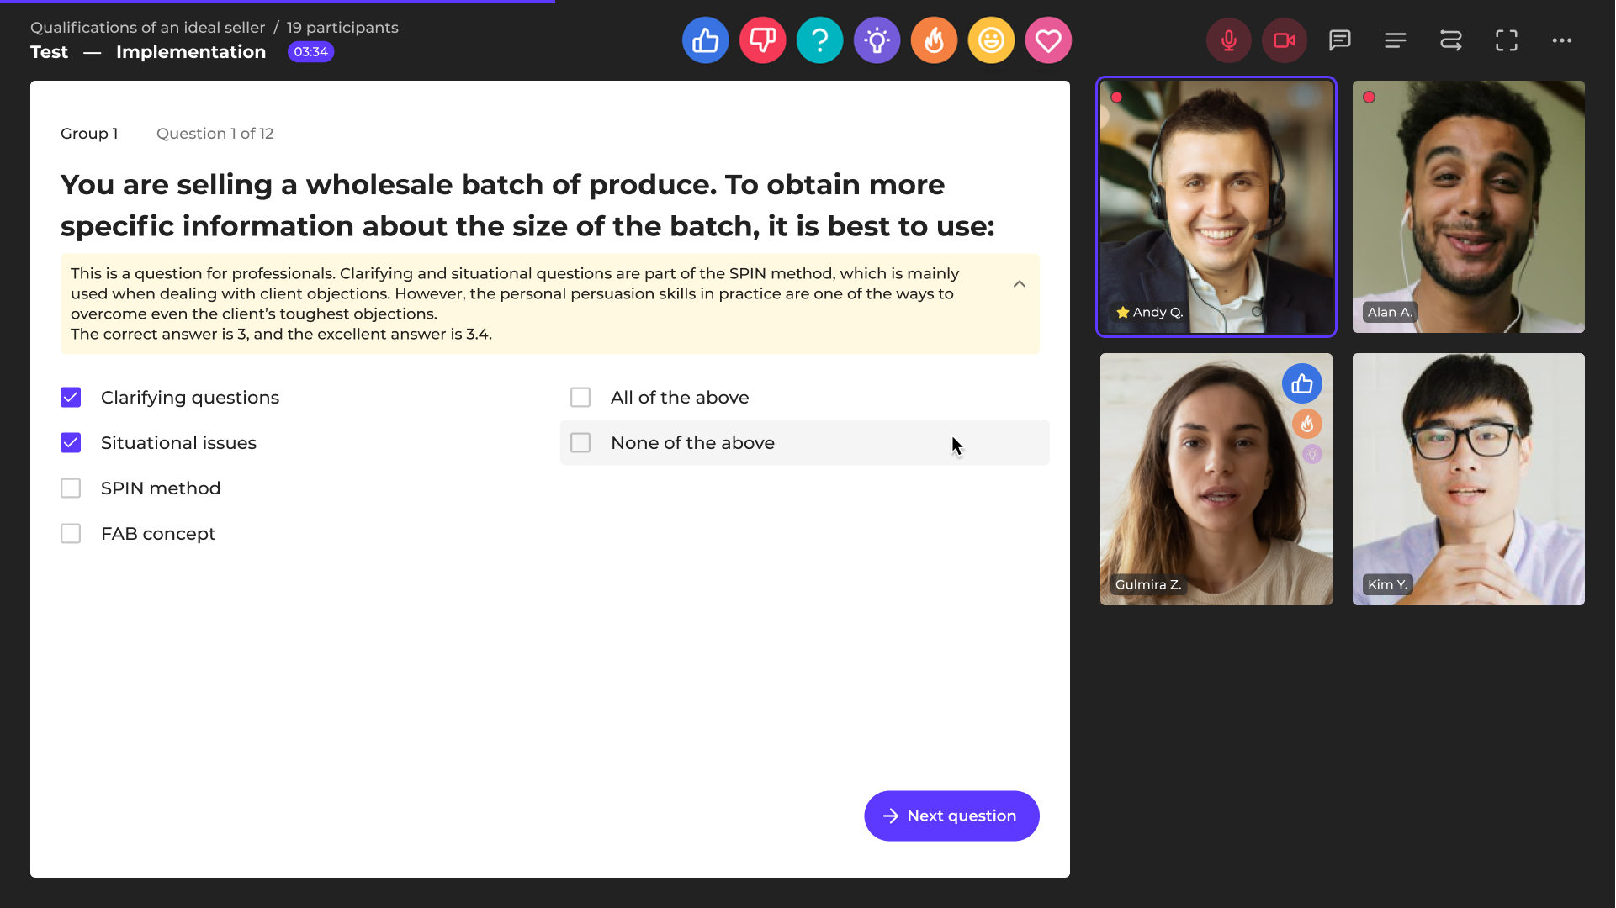This screenshot has width=1616, height=908.
Task: Unmute the microphone
Action: pos(1228,40)
